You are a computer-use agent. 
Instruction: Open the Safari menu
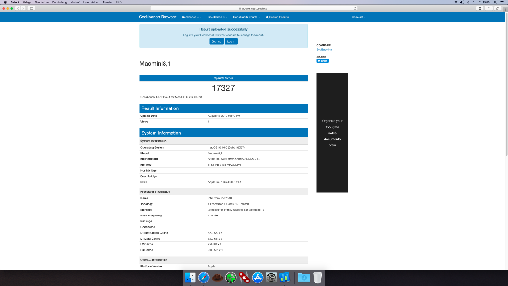15,2
